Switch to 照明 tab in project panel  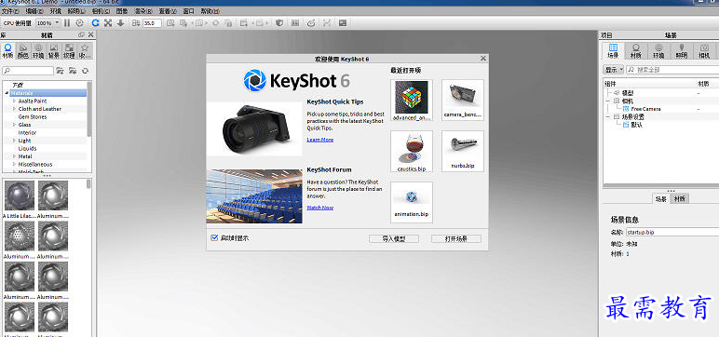tap(682, 51)
